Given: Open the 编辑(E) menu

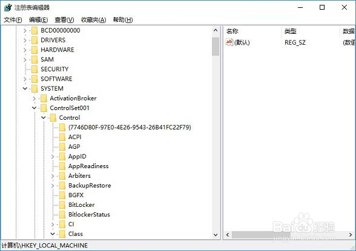Looking at the screenshot, I should [x=38, y=20].
